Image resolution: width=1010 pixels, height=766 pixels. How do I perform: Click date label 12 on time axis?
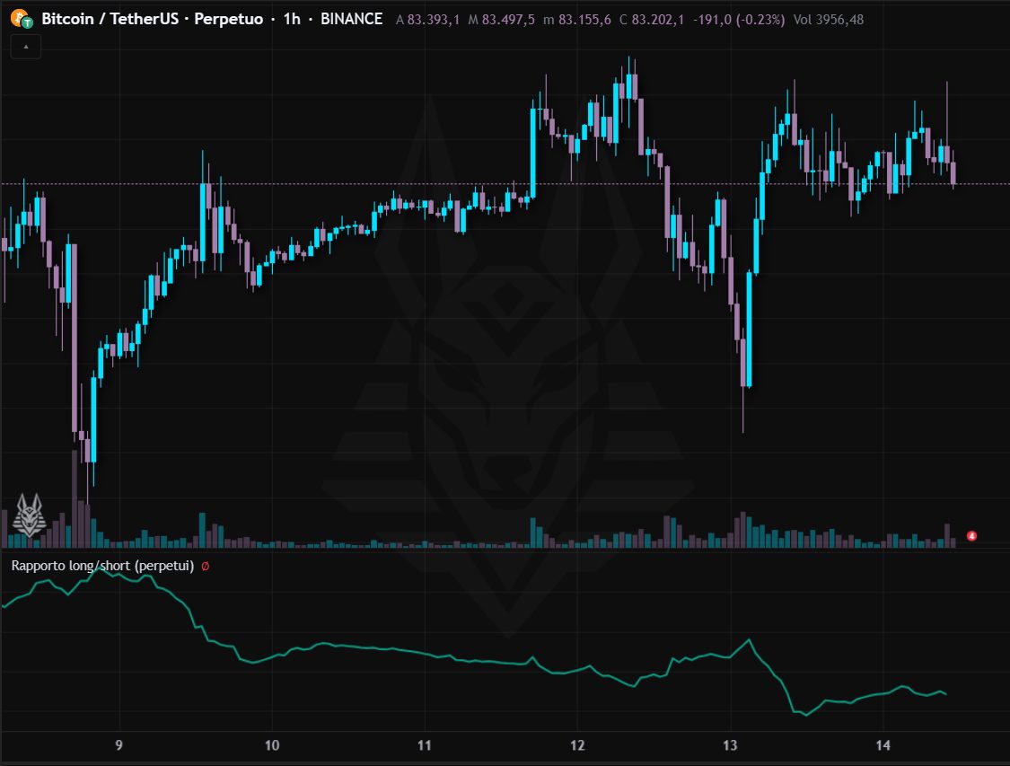click(x=577, y=745)
